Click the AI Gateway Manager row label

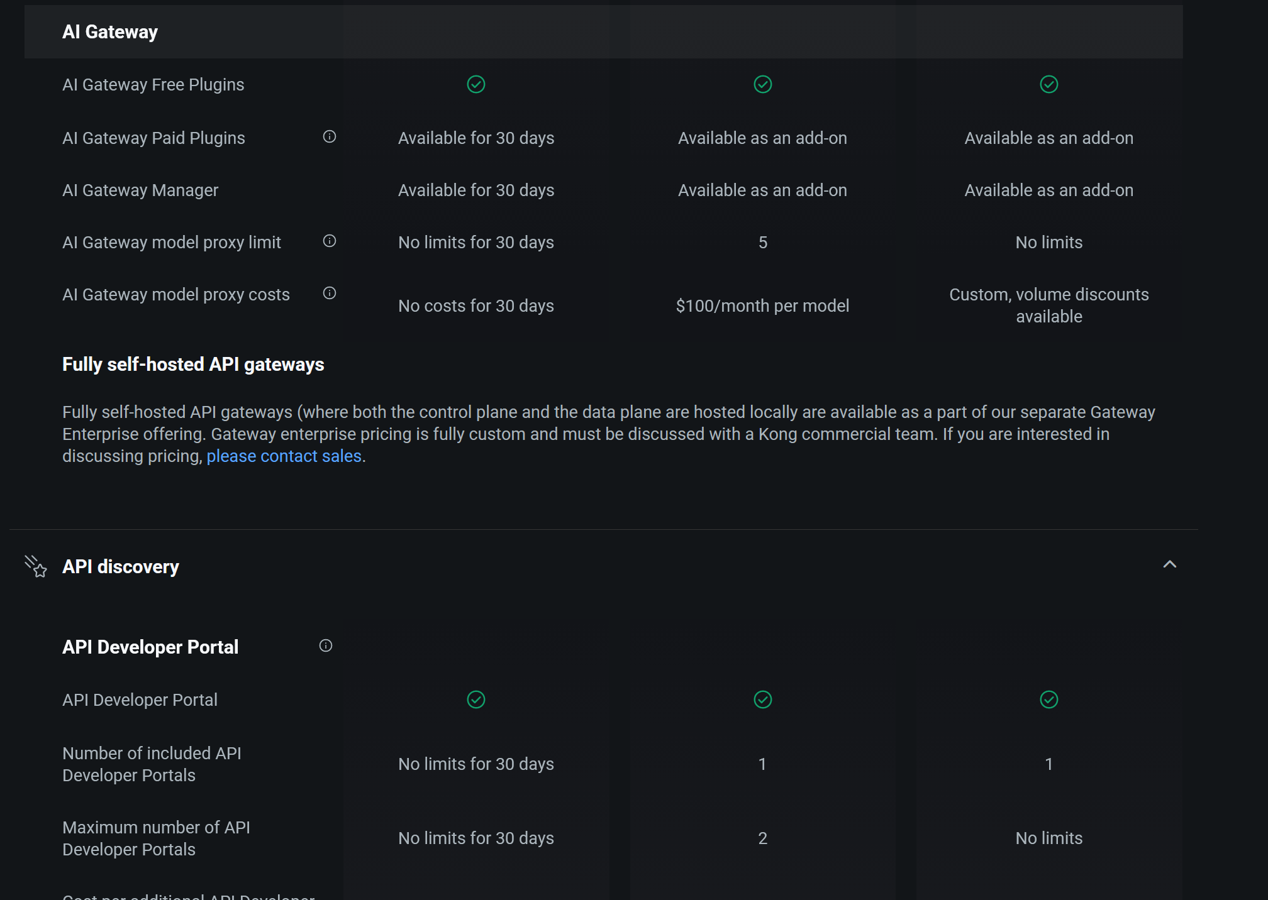[140, 190]
